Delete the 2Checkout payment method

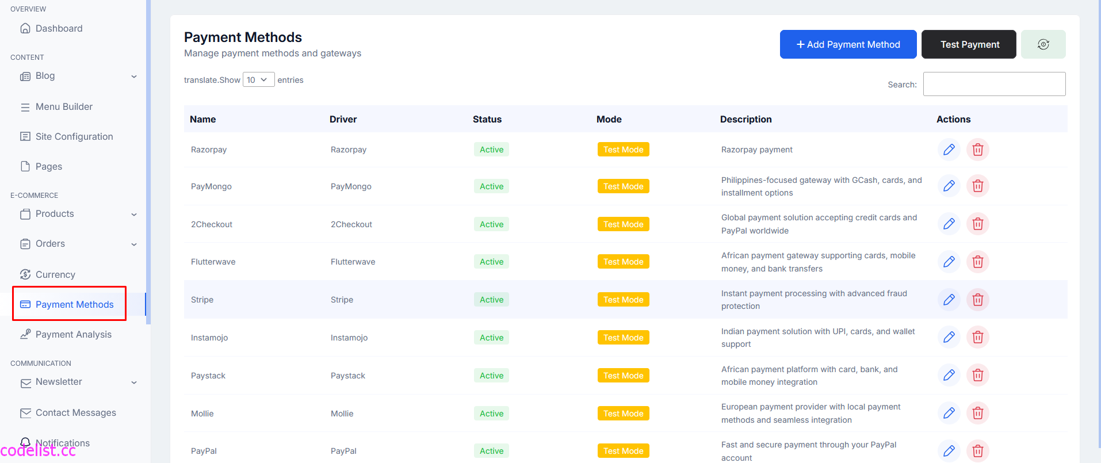978,224
